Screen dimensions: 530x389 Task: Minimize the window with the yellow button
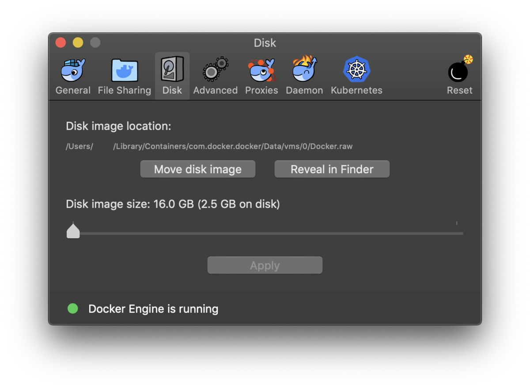[x=78, y=42]
